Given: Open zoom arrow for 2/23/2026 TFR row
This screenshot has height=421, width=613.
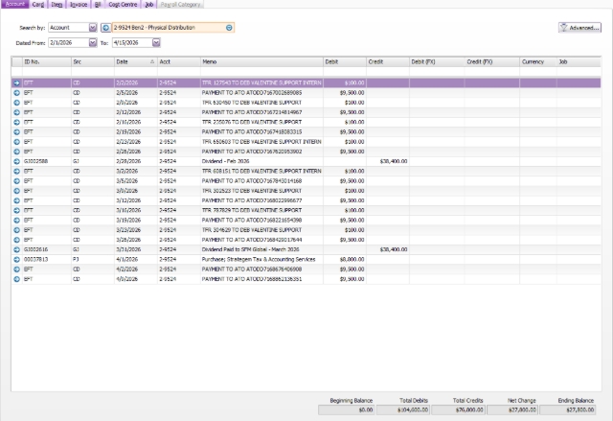Looking at the screenshot, I should point(16,142).
